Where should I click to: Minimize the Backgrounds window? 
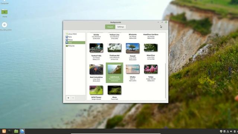[158, 22]
